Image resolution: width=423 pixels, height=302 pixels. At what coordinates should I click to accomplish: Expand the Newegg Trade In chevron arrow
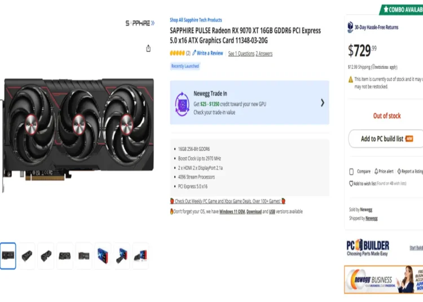click(x=323, y=103)
